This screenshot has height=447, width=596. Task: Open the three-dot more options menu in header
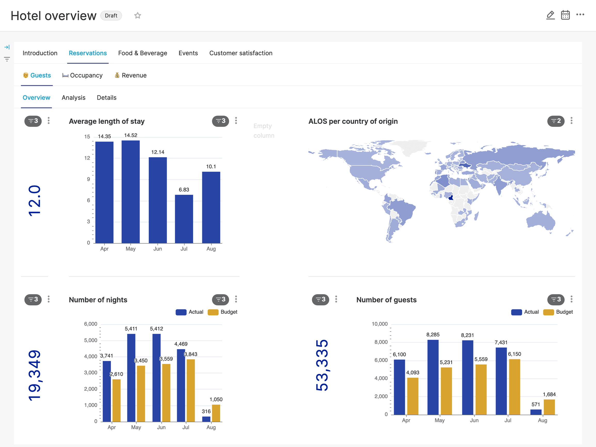point(580,14)
